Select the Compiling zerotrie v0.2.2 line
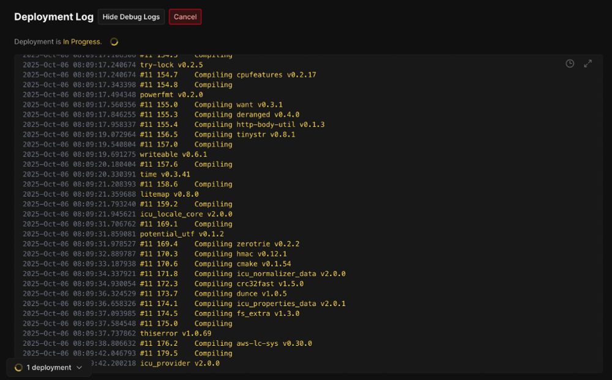Screen dimensions: 612x380 tap(161, 244)
